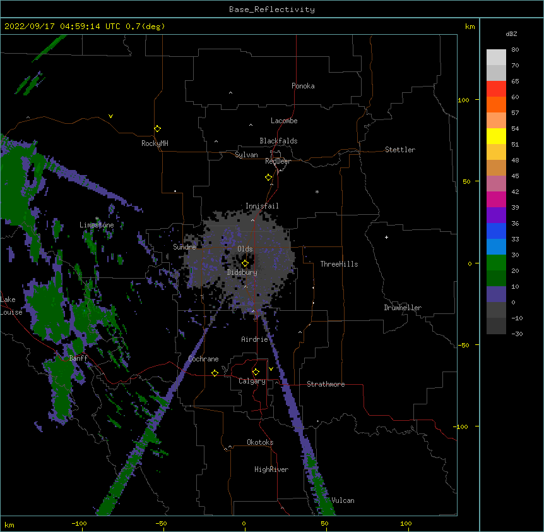Image resolution: width=544 pixels, height=532 pixels.
Task: Click the Stettler town label
Action: point(400,150)
